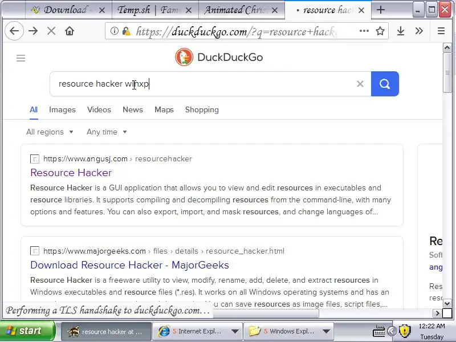
Task: Click the vertical scrollbar thumb
Action: [447, 73]
